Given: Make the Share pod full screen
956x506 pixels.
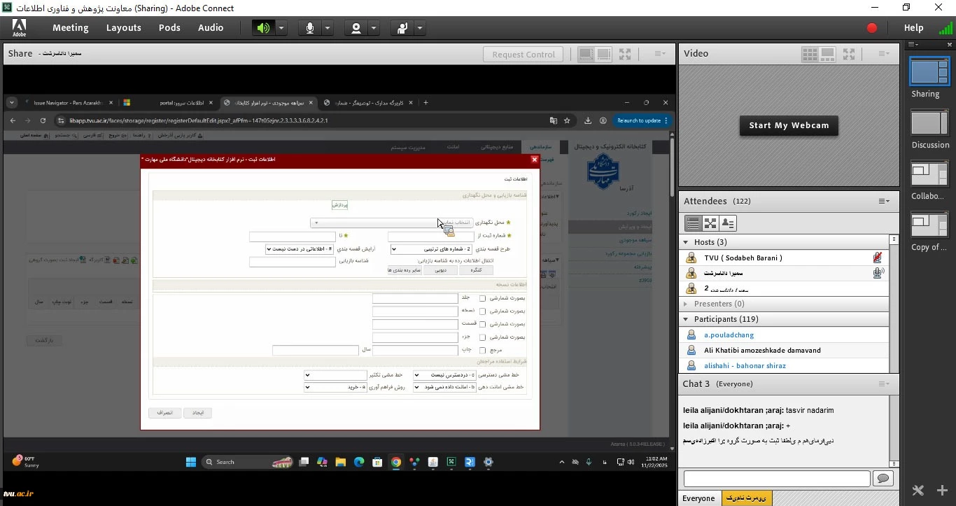Looking at the screenshot, I should pos(625,54).
